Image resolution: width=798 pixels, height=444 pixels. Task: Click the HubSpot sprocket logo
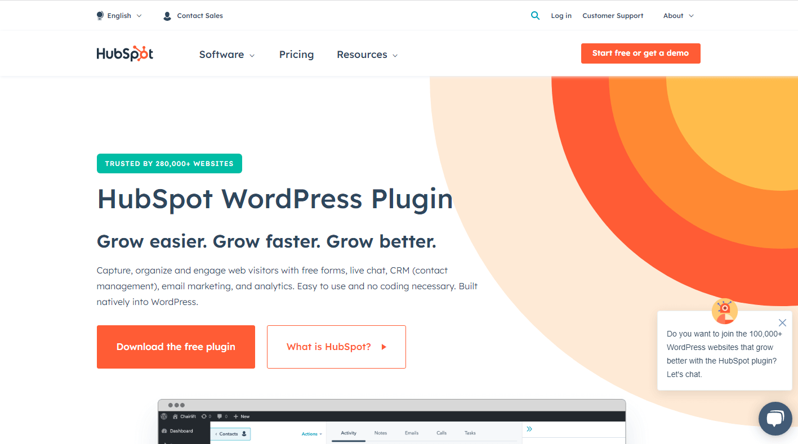(124, 53)
